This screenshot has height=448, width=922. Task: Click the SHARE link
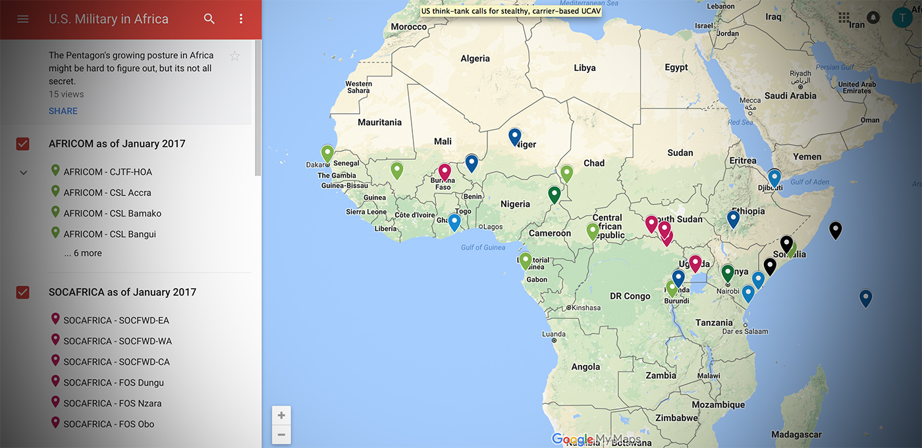pos(63,111)
